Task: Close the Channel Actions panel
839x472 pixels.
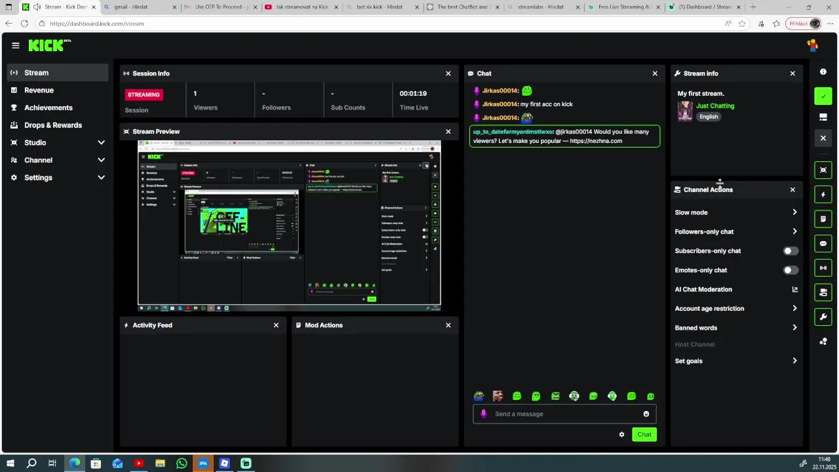Action: tap(792, 189)
